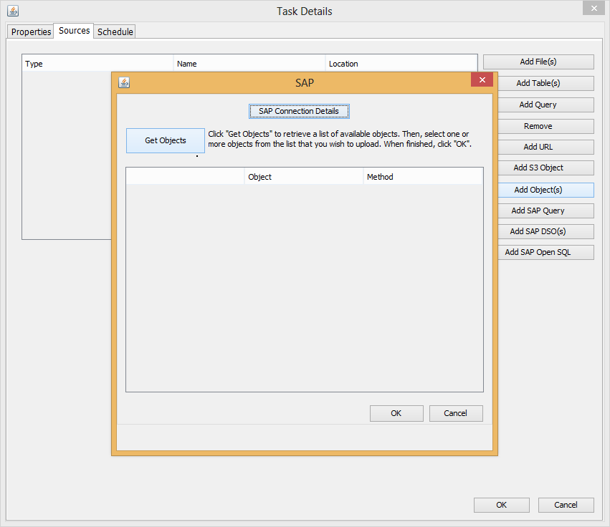Confirm the SAP dialog with OK
The width and height of the screenshot is (610, 527).
click(396, 413)
